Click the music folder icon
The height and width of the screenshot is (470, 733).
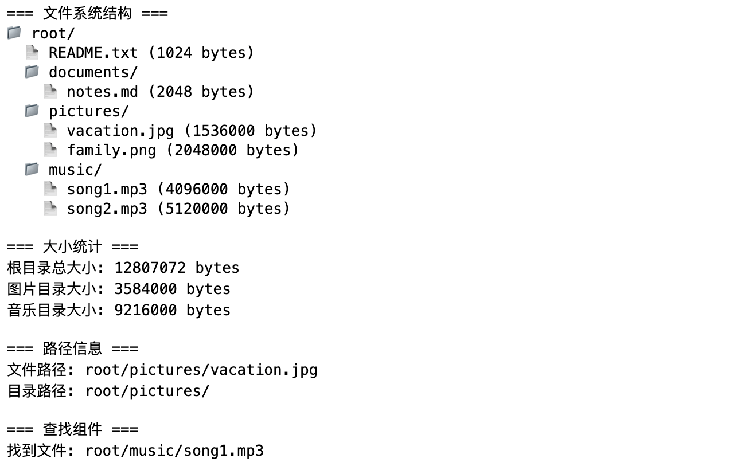[x=32, y=169]
